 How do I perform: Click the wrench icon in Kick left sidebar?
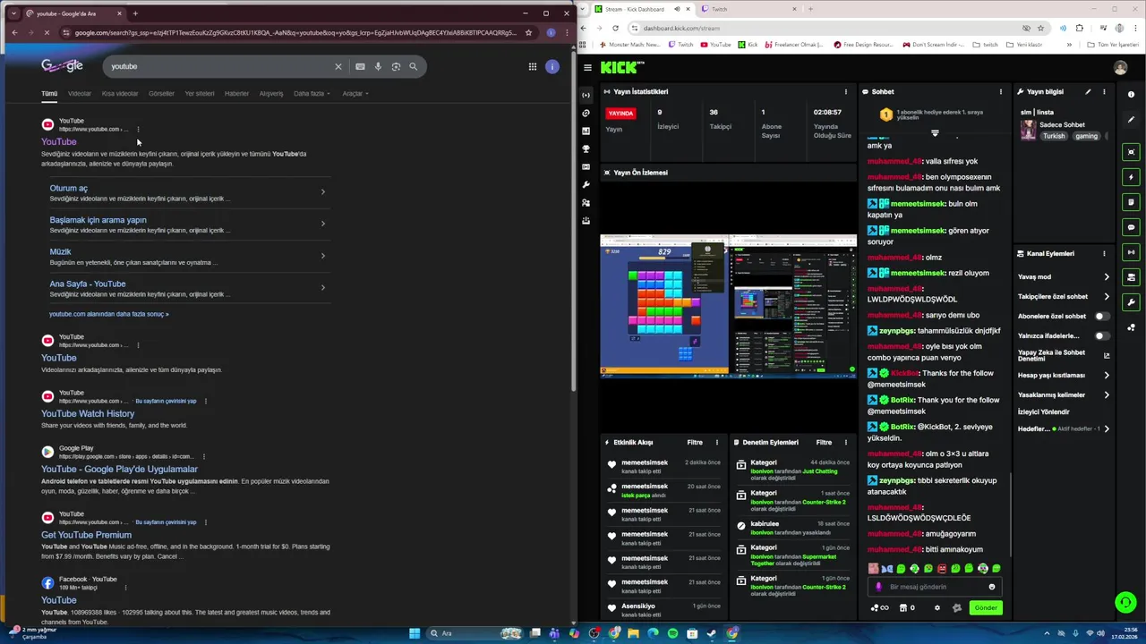coord(586,184)
